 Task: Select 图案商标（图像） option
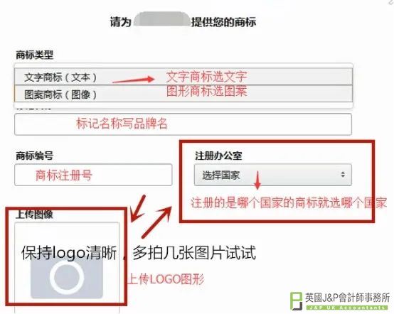pyautogui.click(x=183, y=94)
